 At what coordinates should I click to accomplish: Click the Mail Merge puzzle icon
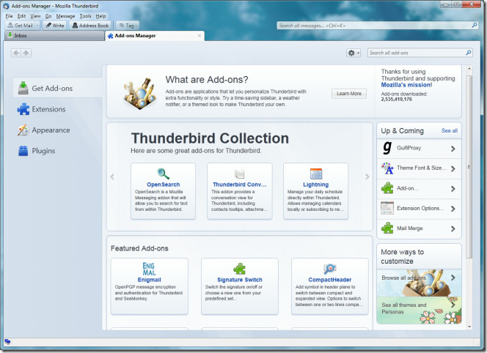click(387, 228)
